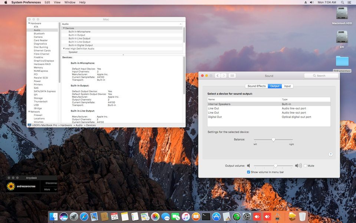
Task: Uncheck Show volume in menu bar
Action: coord(248,172)
